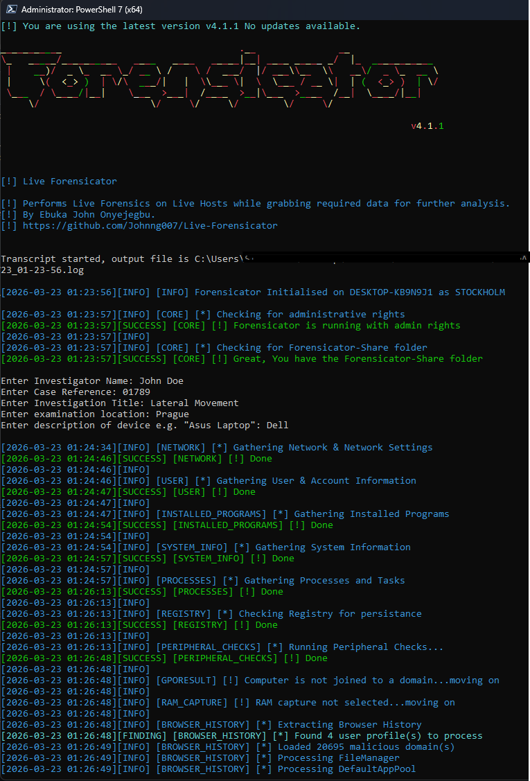Image resolution: width=530 pixels, height=781 pixels.
Task: Click 'Gathering Network & Network Settings' log line
Action: [217, 447]
